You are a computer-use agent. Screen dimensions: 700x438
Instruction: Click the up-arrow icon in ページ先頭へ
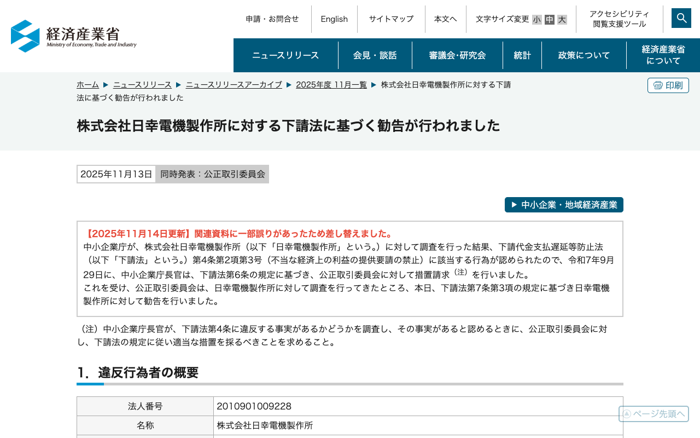pos(627,414)
